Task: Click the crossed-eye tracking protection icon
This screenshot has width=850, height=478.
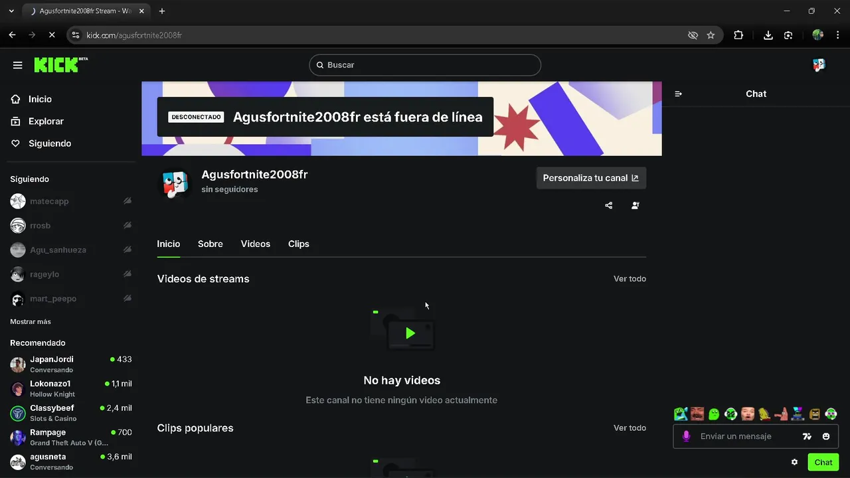Action: (x=693, y=35)
